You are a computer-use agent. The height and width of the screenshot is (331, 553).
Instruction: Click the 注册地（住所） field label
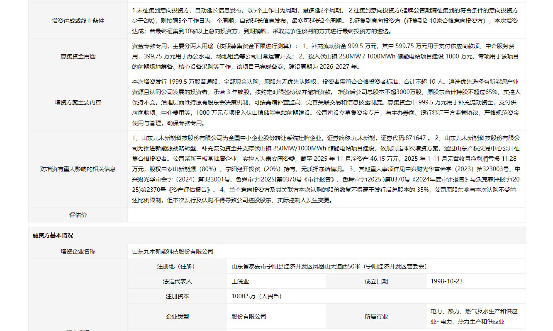click(177, 266)
